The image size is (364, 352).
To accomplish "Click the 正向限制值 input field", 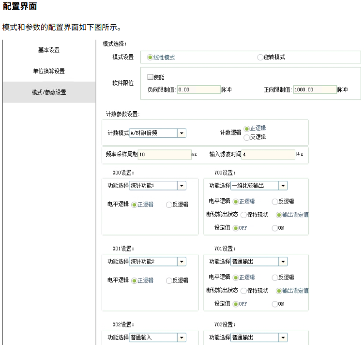I will pos(315,89).
